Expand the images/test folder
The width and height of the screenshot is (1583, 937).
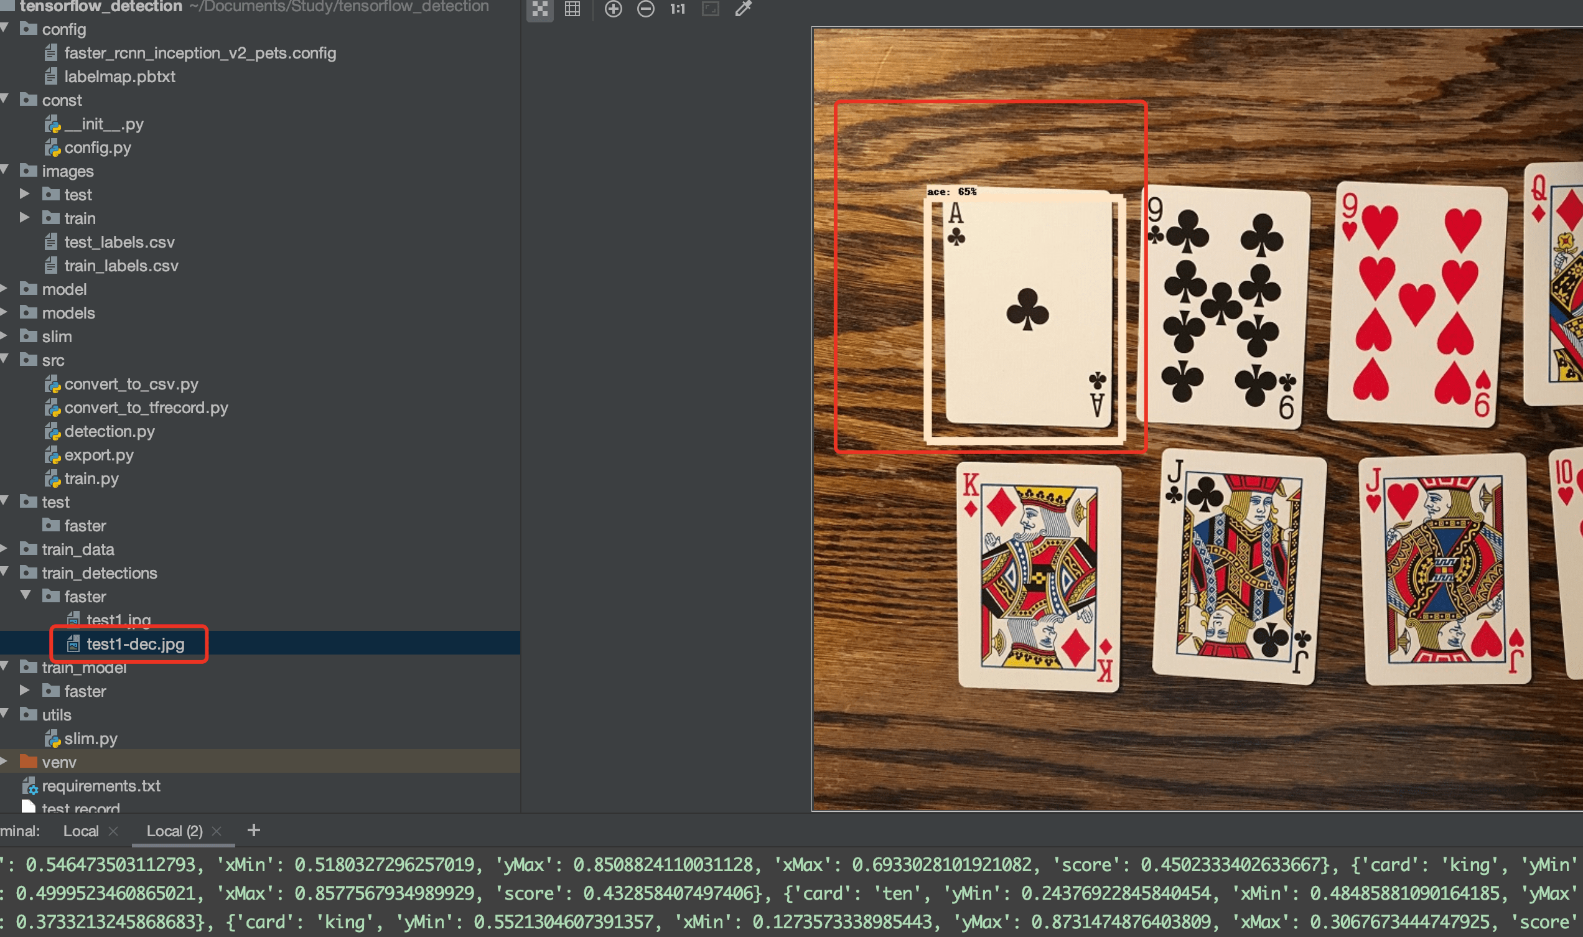pyautogui.click(x=25, y=193)
